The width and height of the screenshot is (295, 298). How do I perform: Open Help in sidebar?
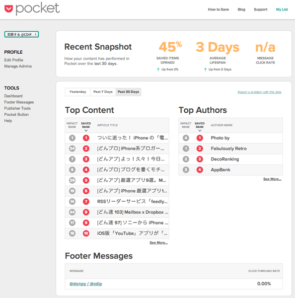8,121
